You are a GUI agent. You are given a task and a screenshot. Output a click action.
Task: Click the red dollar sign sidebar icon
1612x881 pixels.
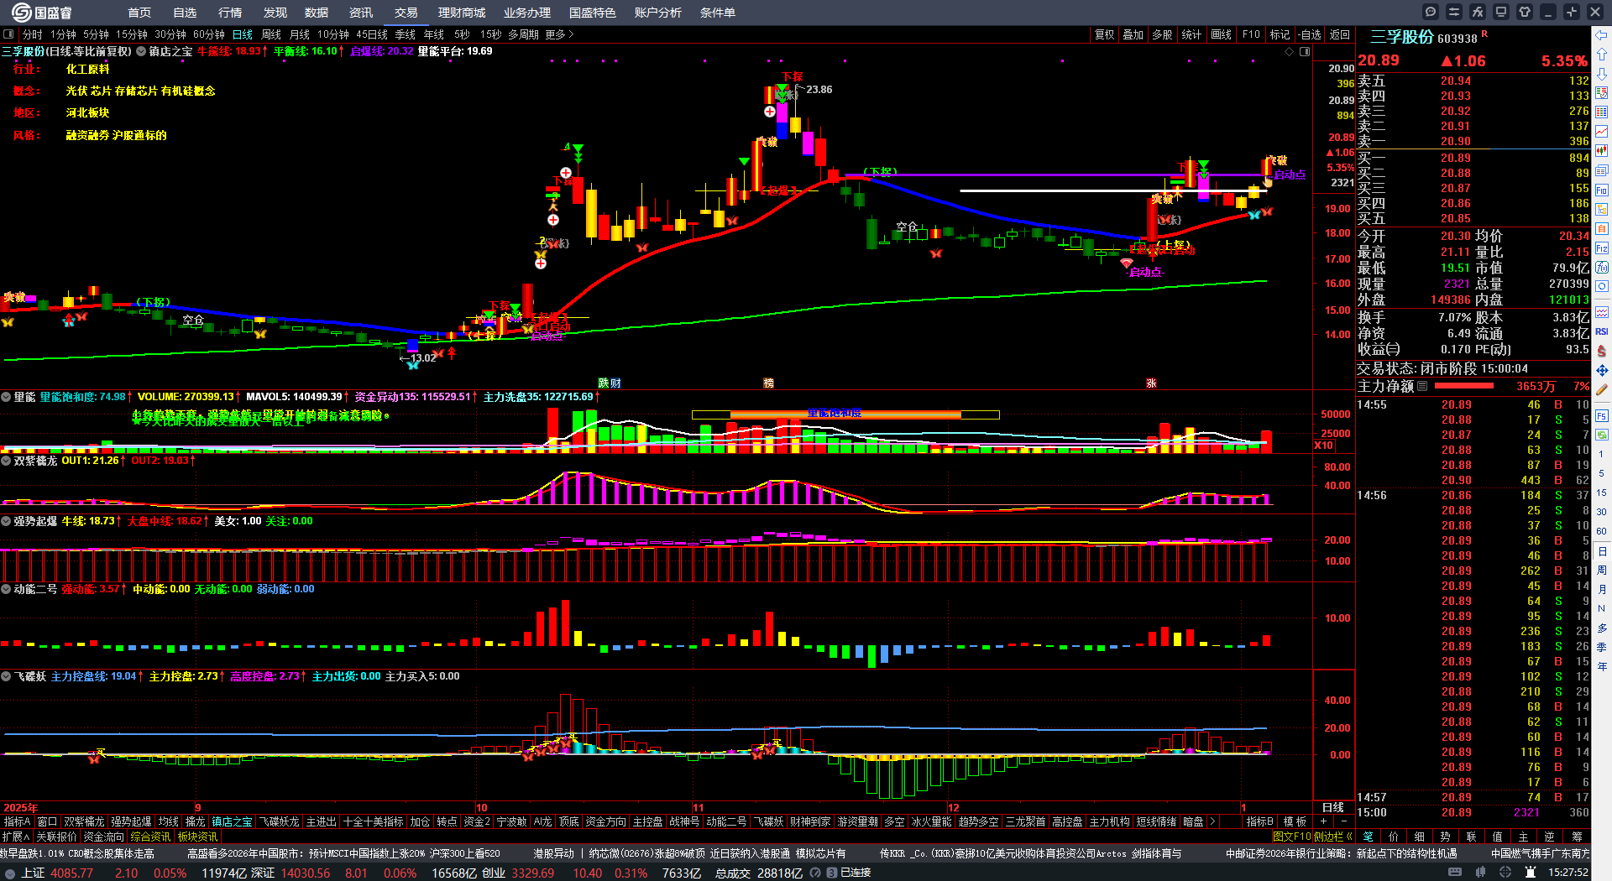1602,351
